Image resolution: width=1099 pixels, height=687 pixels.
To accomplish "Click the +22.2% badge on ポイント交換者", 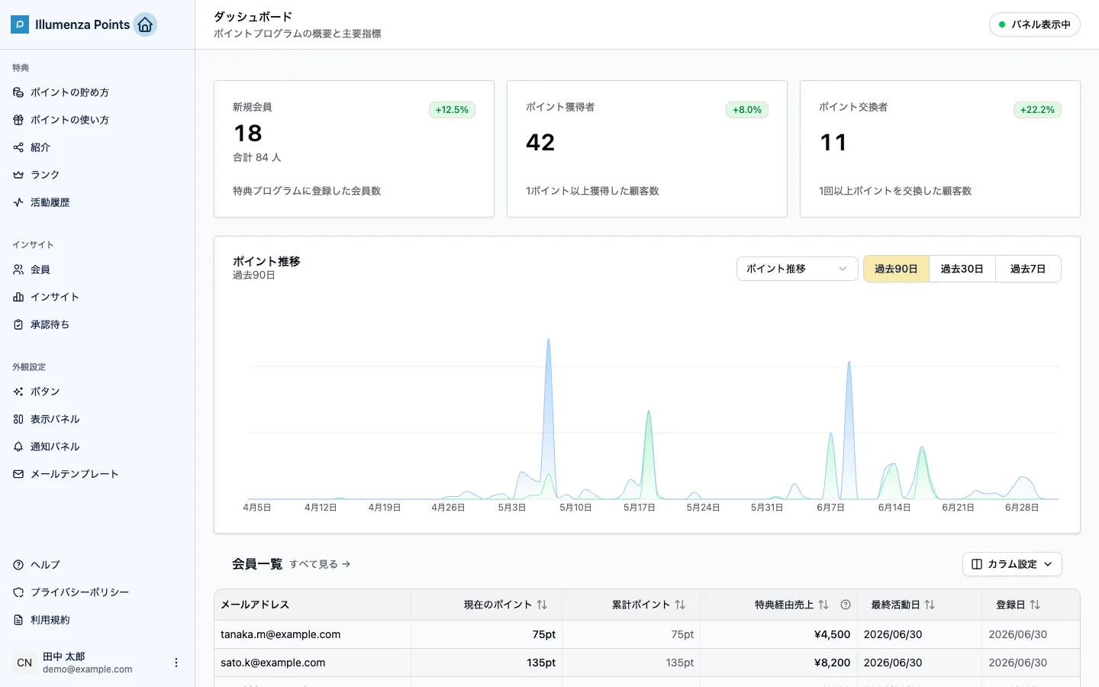I will pos(1037,110).
